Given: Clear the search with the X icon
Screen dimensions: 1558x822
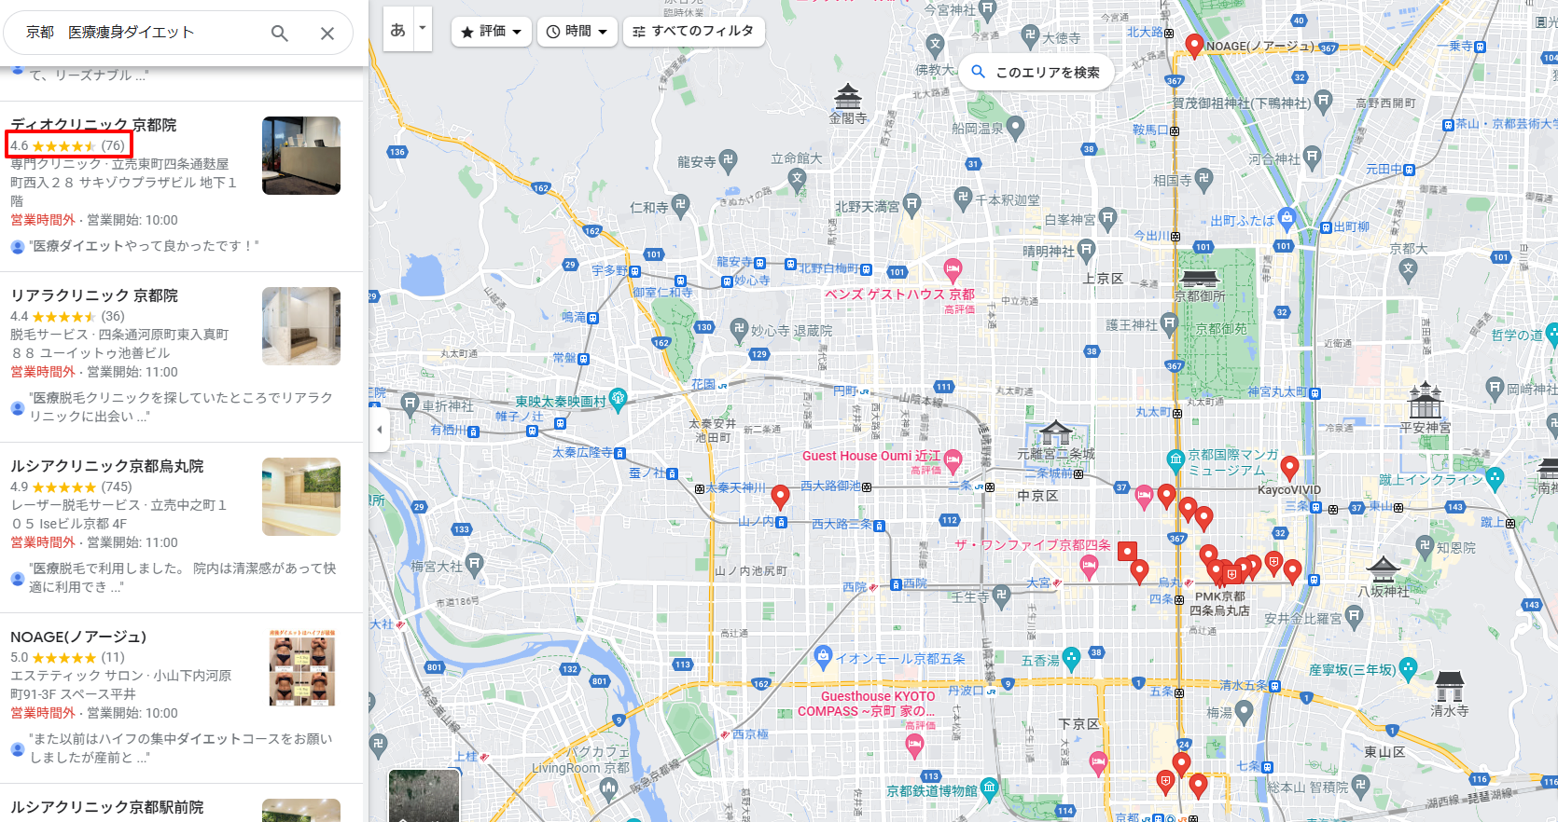Looking at the screenshot, I should pyautogui.click(x=327, y=34).
